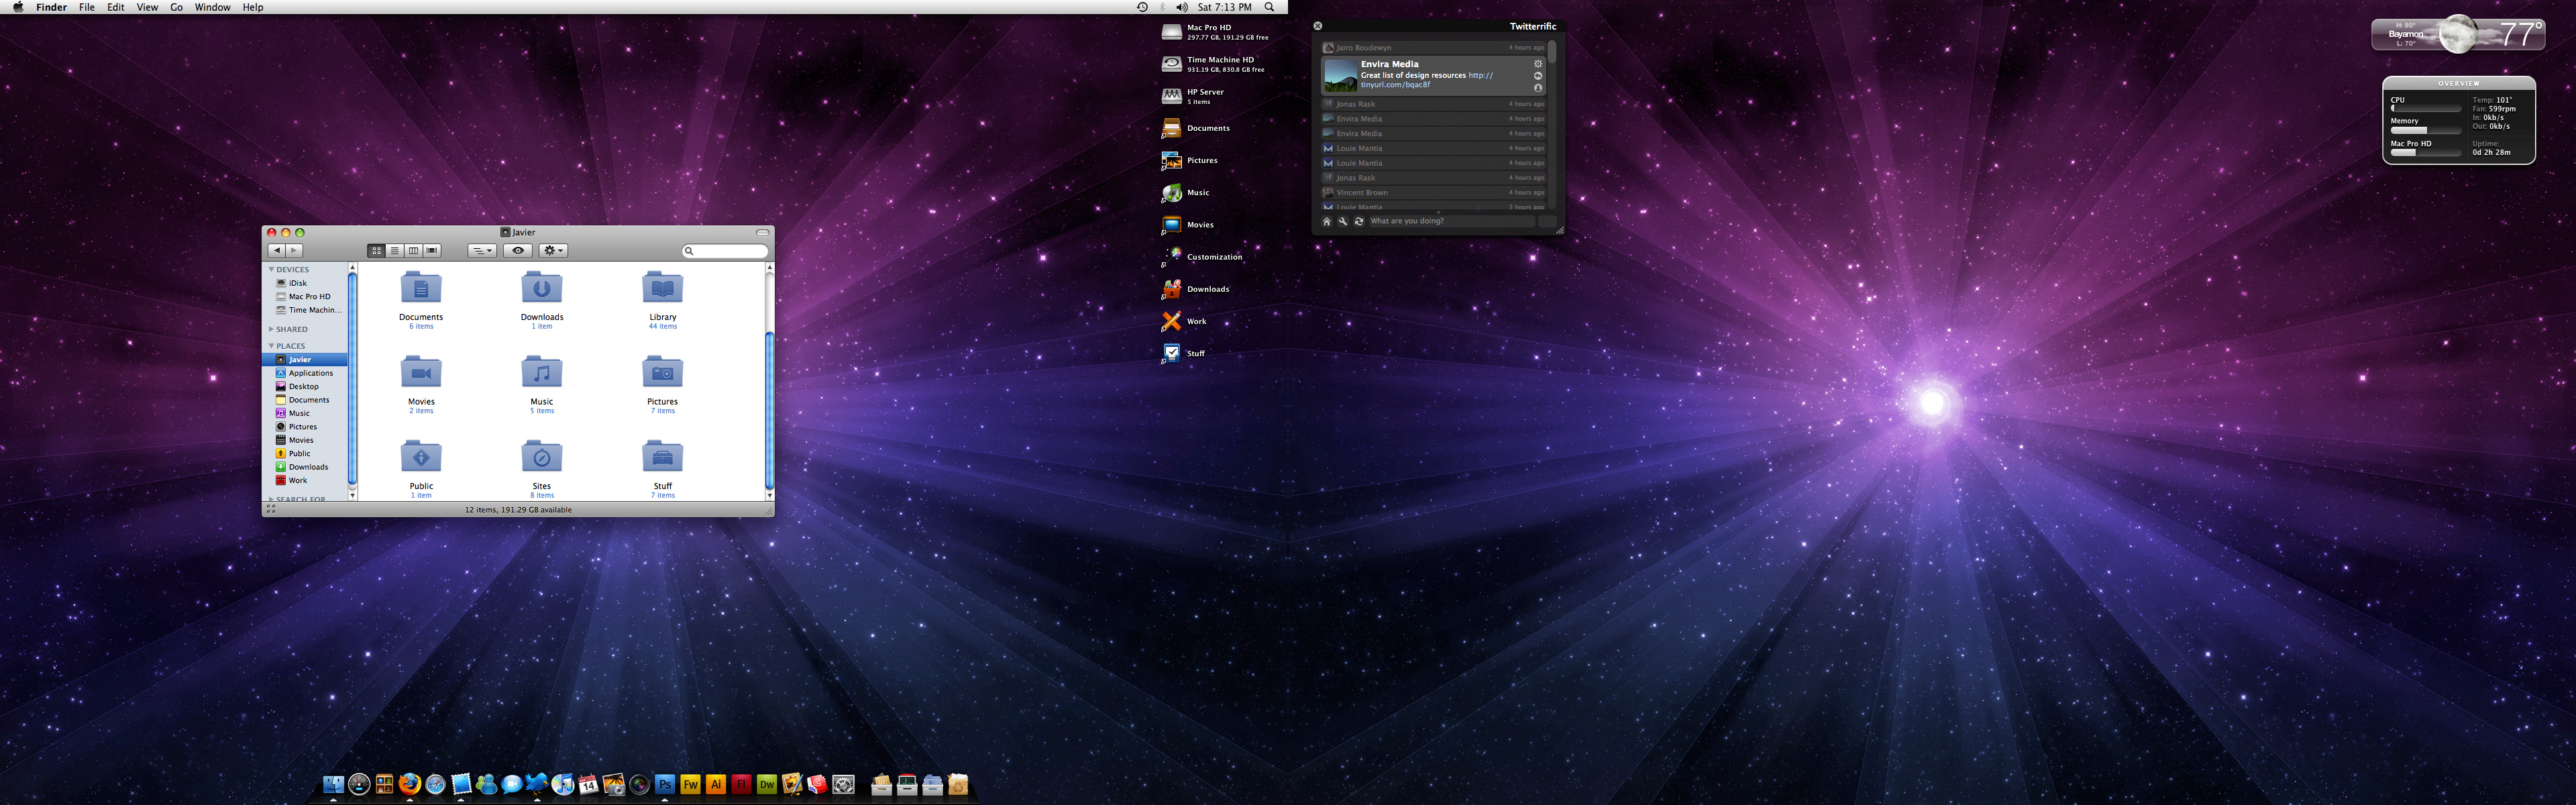Open the Window menu

(212, 7)
